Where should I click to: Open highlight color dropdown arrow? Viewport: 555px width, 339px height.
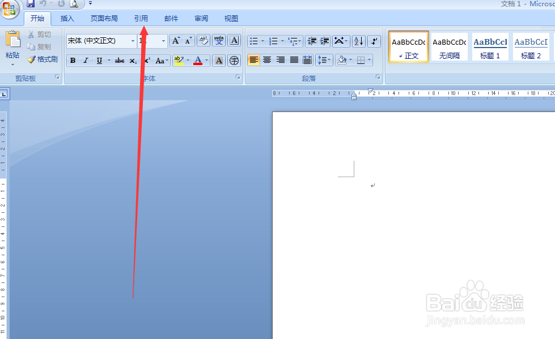click(x=188, y=61)
